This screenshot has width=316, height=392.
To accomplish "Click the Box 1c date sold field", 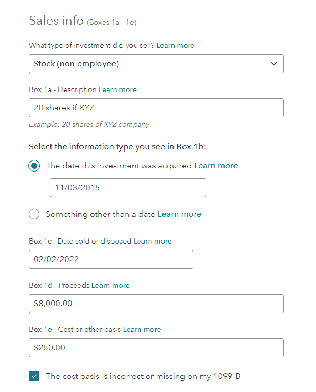I will pos(111,259).
